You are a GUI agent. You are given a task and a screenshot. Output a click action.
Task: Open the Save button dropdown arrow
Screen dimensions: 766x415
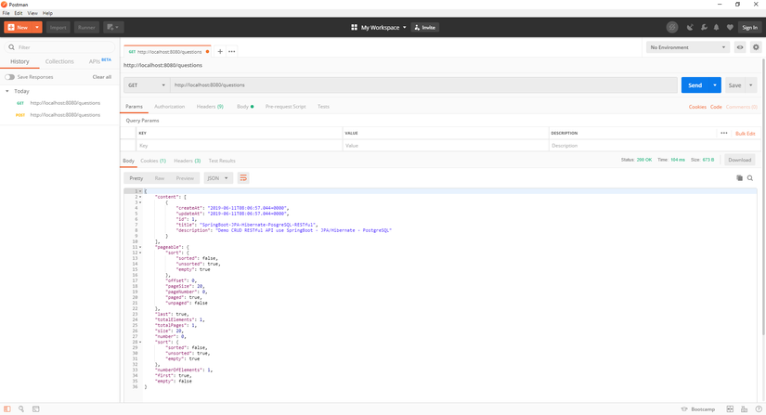pyautogui.click(x=751, y=85)
